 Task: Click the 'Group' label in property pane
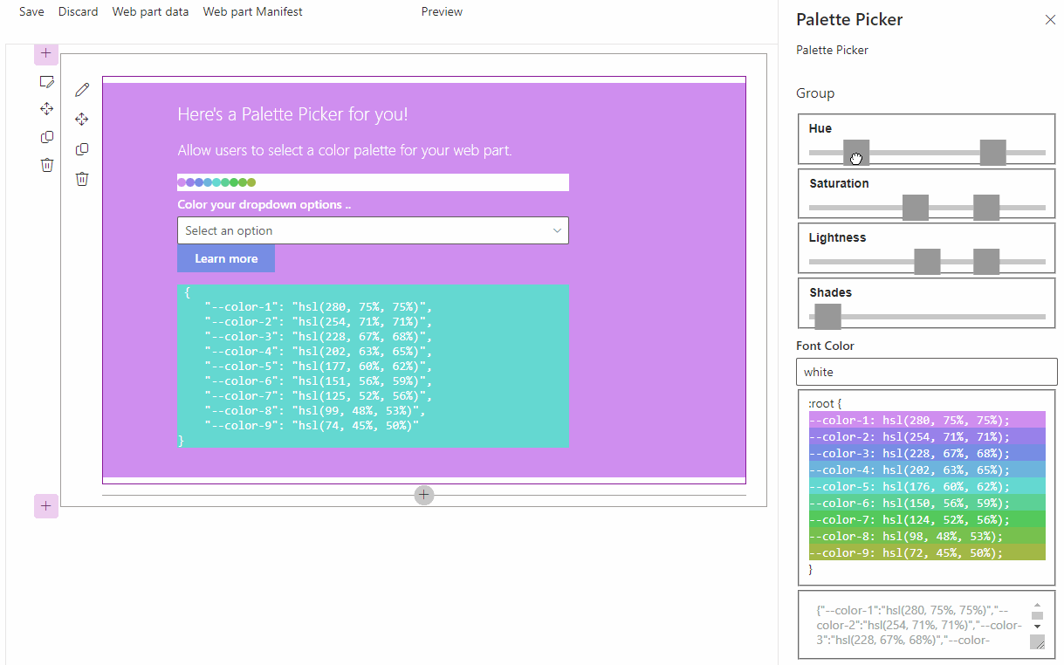(815, 93)
